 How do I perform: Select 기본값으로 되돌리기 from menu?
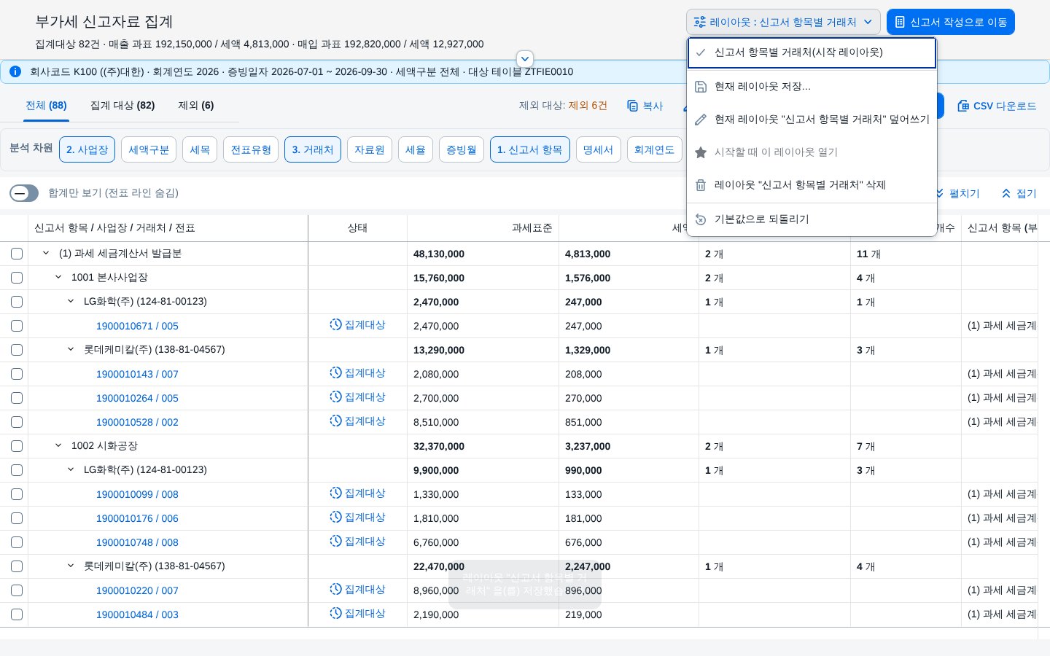point(812,219)
